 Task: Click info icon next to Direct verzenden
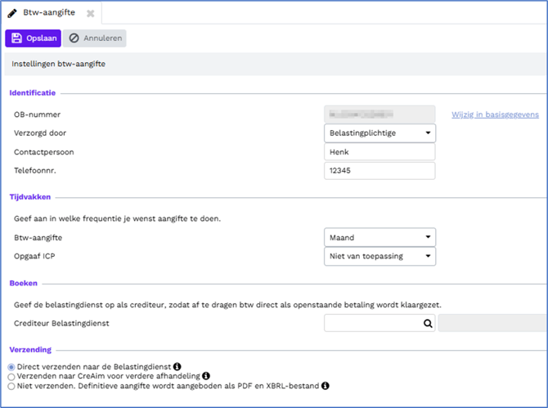pos(177,367)
